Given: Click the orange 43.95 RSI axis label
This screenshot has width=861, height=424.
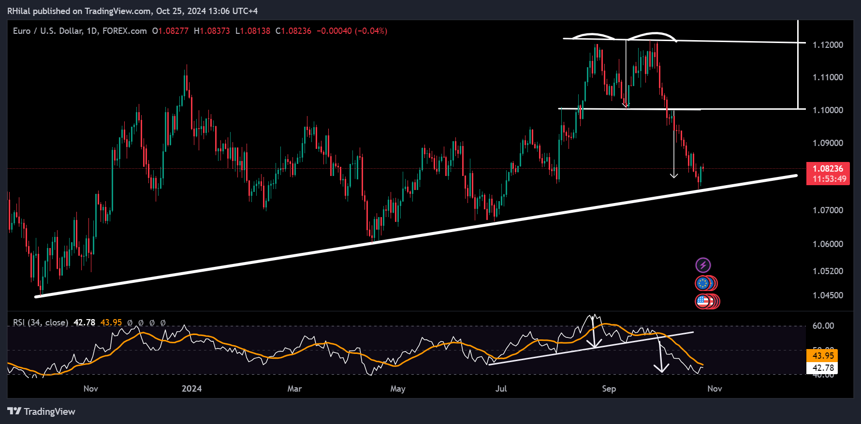Looking at the screenshot, I should click(x=823, y=356).
